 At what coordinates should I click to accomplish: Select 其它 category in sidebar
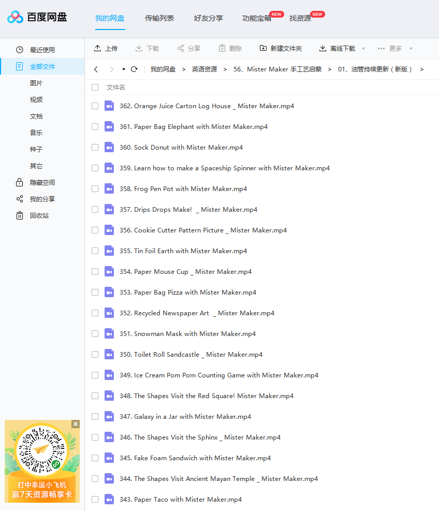36,166
